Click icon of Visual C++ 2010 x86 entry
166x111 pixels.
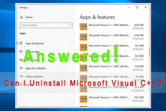(84, 78)
